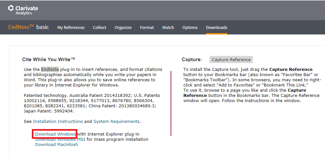Click the Clarivate Analytics logo

[x=23, y=10]
